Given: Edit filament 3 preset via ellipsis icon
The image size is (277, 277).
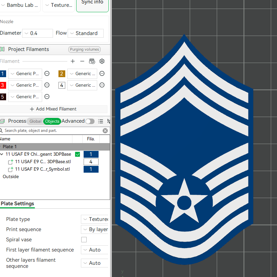Looking at the screenshot, I should (x=47, y=85).
